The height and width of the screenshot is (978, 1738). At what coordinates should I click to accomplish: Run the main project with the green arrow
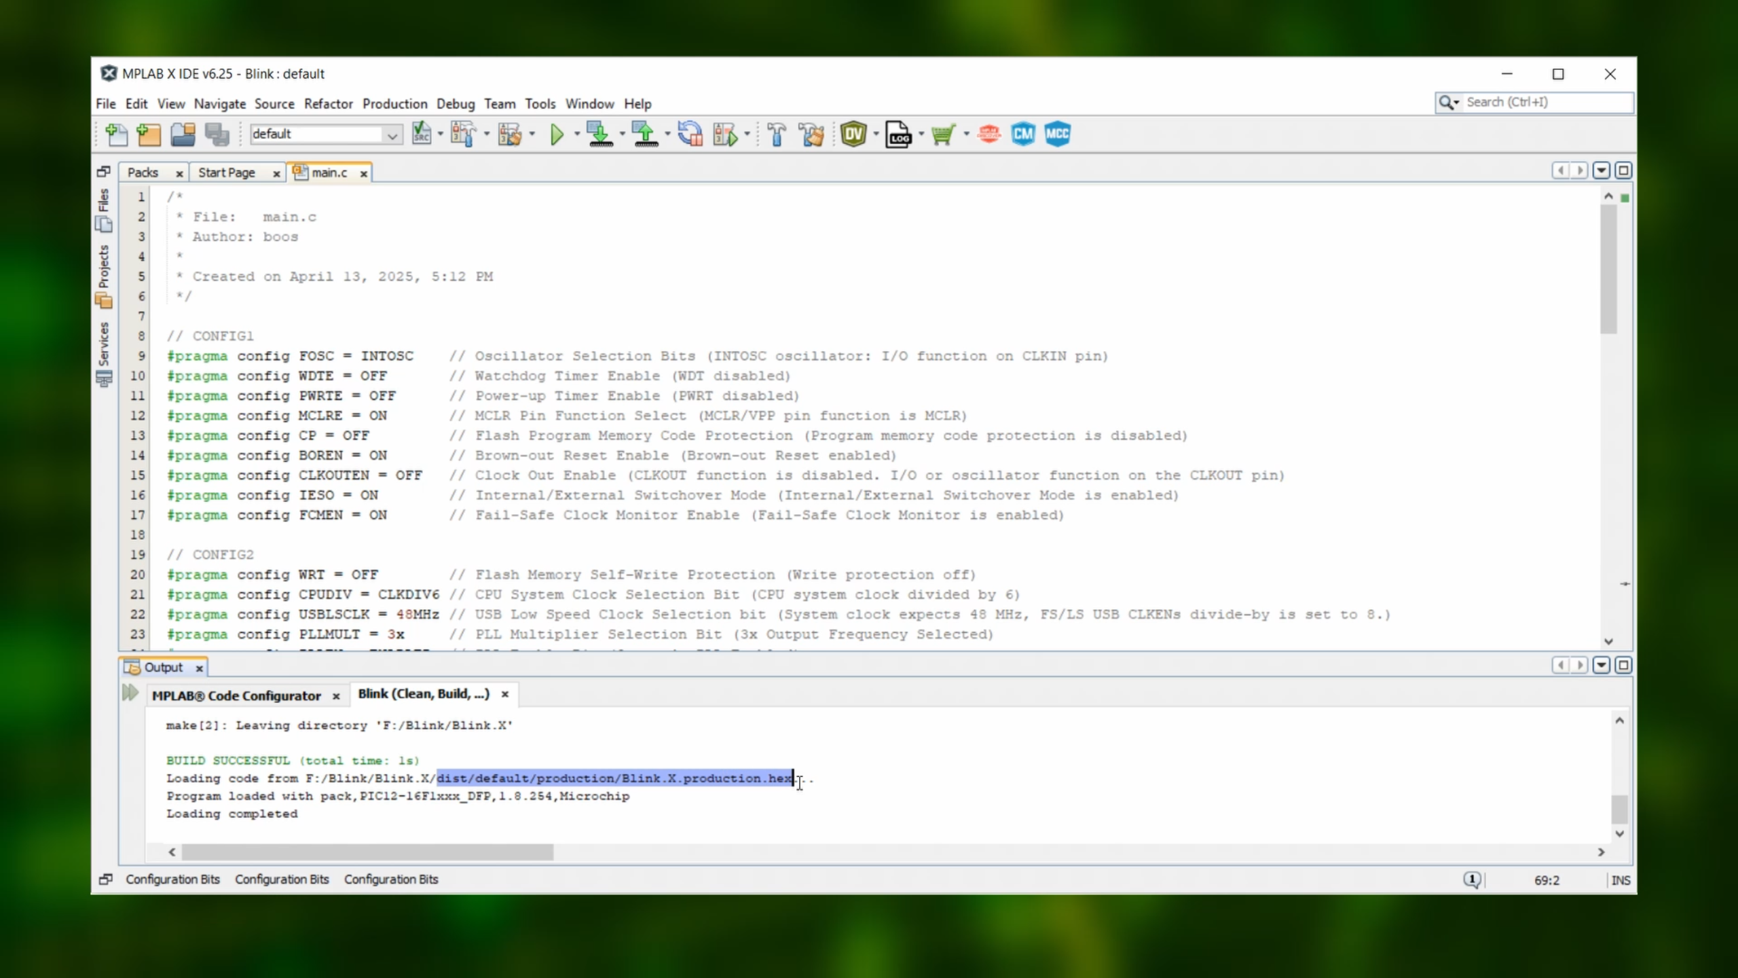click(557, 134)
